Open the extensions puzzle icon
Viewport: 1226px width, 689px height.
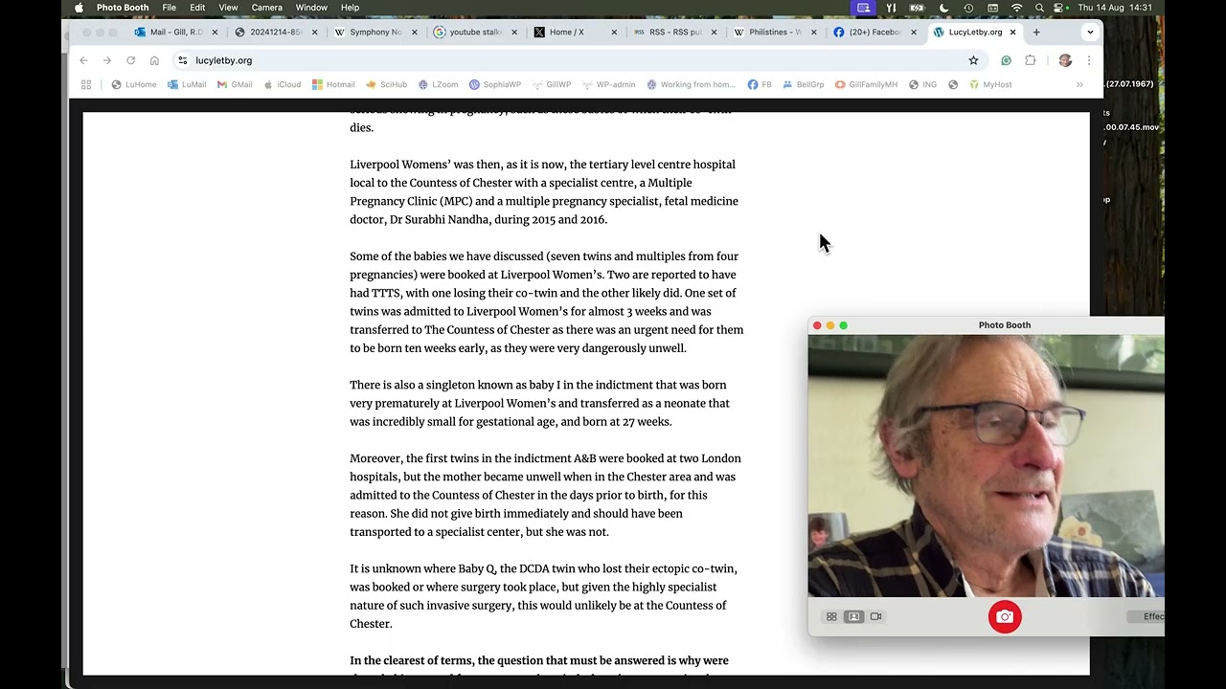click(1031, 60)
